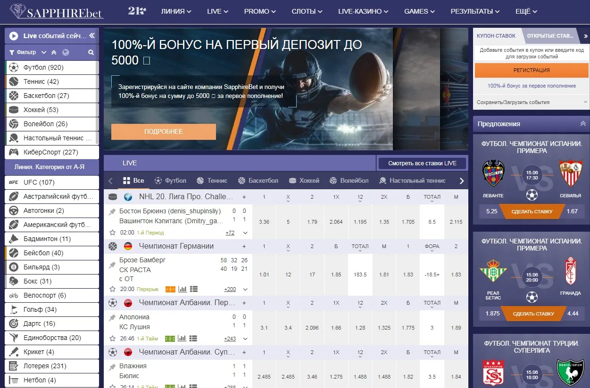Expand markets chevron for Apolonia match

point(245,339)
